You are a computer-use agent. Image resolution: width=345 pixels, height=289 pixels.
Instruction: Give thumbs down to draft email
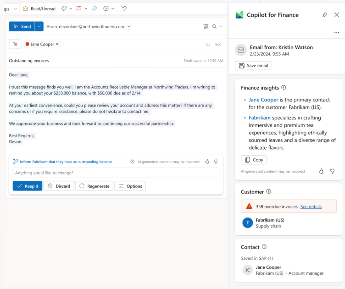pos(215,162)
